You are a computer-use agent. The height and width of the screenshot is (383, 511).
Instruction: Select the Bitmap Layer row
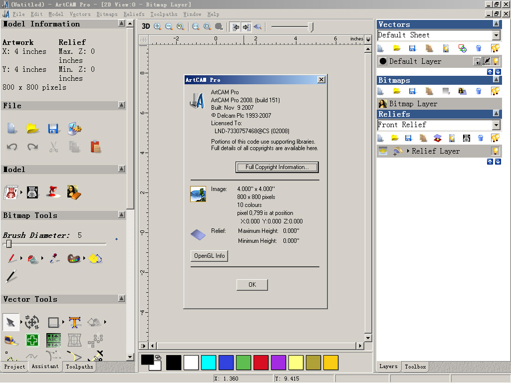pos(439,104)
